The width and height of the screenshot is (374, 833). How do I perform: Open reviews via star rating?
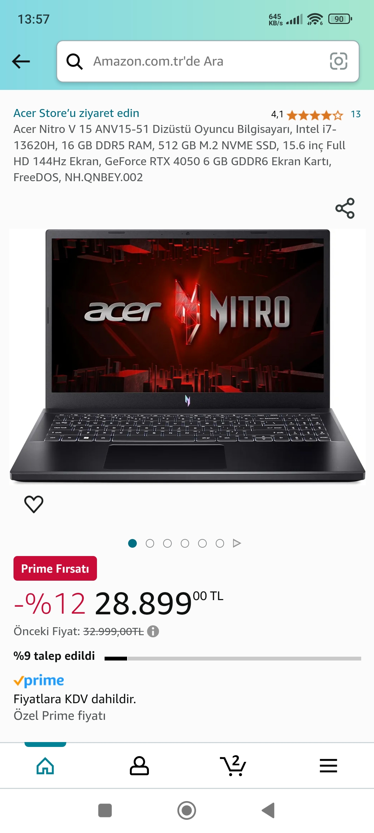(x=315, y=115)
